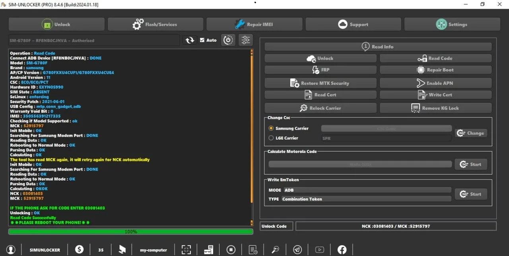Click the Hardware ID : EXYNOS990 line
This screenshot has width=509, height=256.
click(37, 87)
